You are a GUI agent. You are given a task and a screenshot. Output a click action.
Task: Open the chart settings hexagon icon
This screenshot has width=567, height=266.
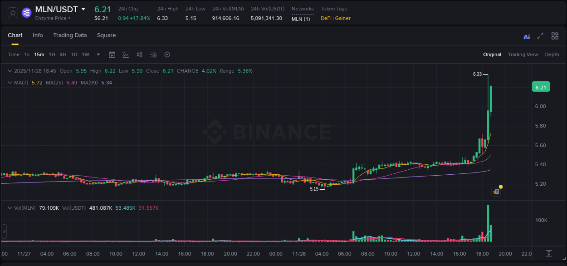(167, 54)
